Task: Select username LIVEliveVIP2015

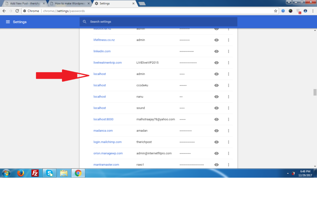Action: coord(147,63)
